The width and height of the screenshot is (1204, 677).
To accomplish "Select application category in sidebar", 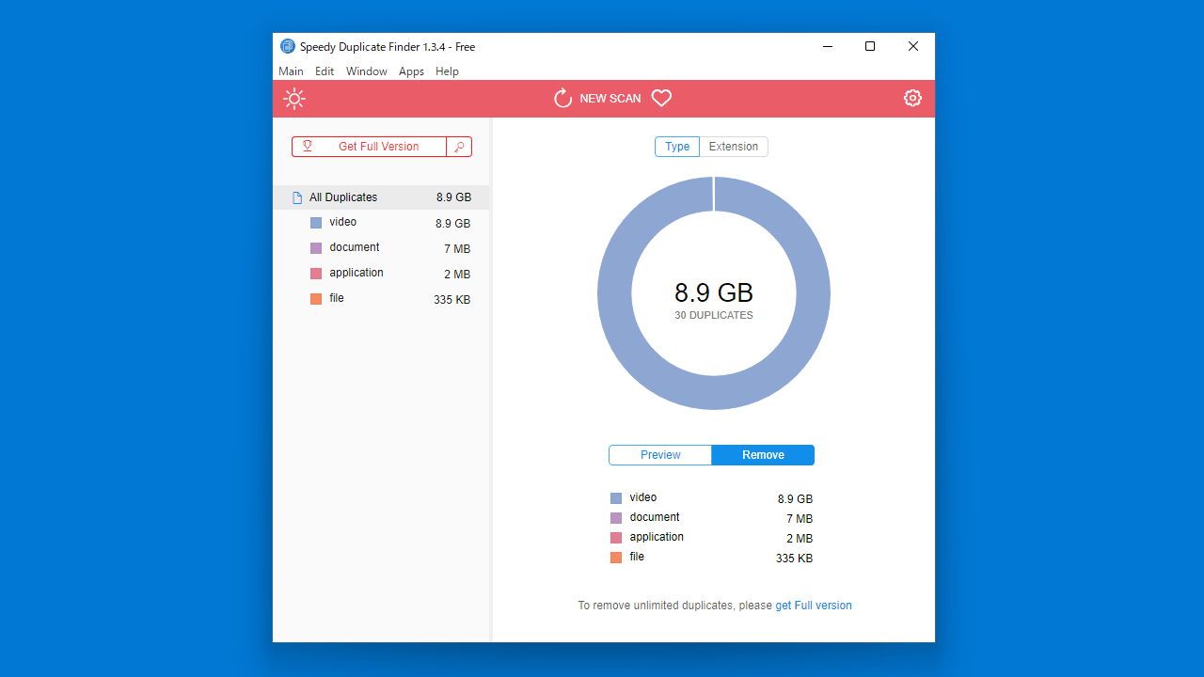I will coord(382,274).
